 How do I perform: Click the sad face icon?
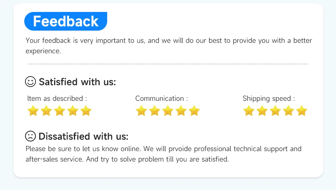point(30,136)
